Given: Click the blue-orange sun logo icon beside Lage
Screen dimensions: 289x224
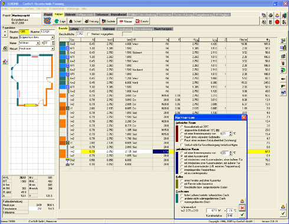Looking at the screenshot, I should 47,21.
